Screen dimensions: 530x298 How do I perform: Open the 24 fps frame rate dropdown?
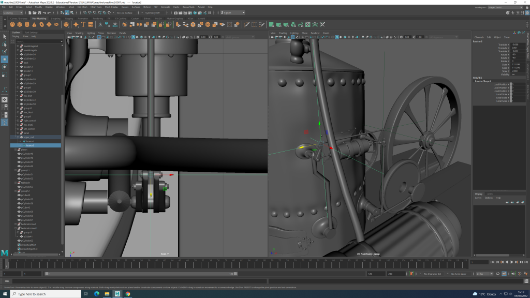click(x=484, y=274)
